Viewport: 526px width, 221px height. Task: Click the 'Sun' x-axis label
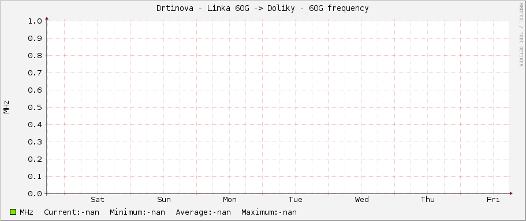coord(164,200)
